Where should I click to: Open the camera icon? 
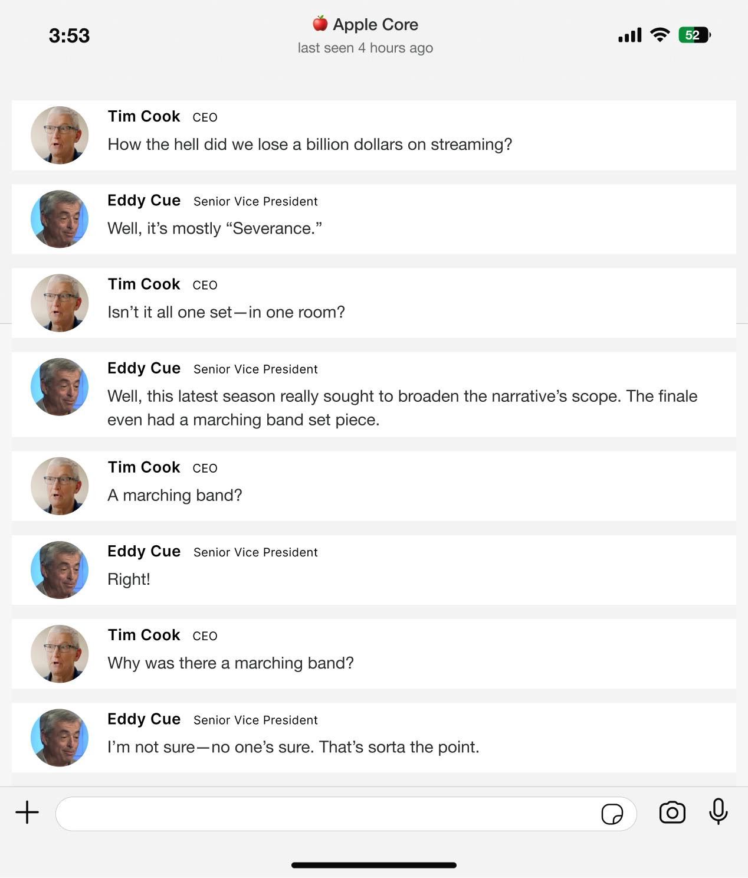coord(672,813)
